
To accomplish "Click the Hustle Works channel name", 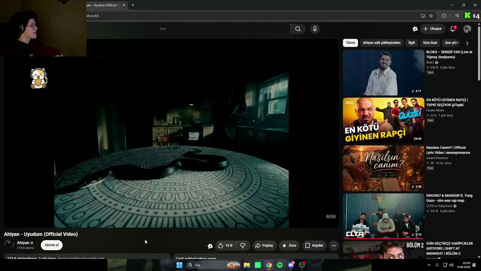I will coord(435,110).
